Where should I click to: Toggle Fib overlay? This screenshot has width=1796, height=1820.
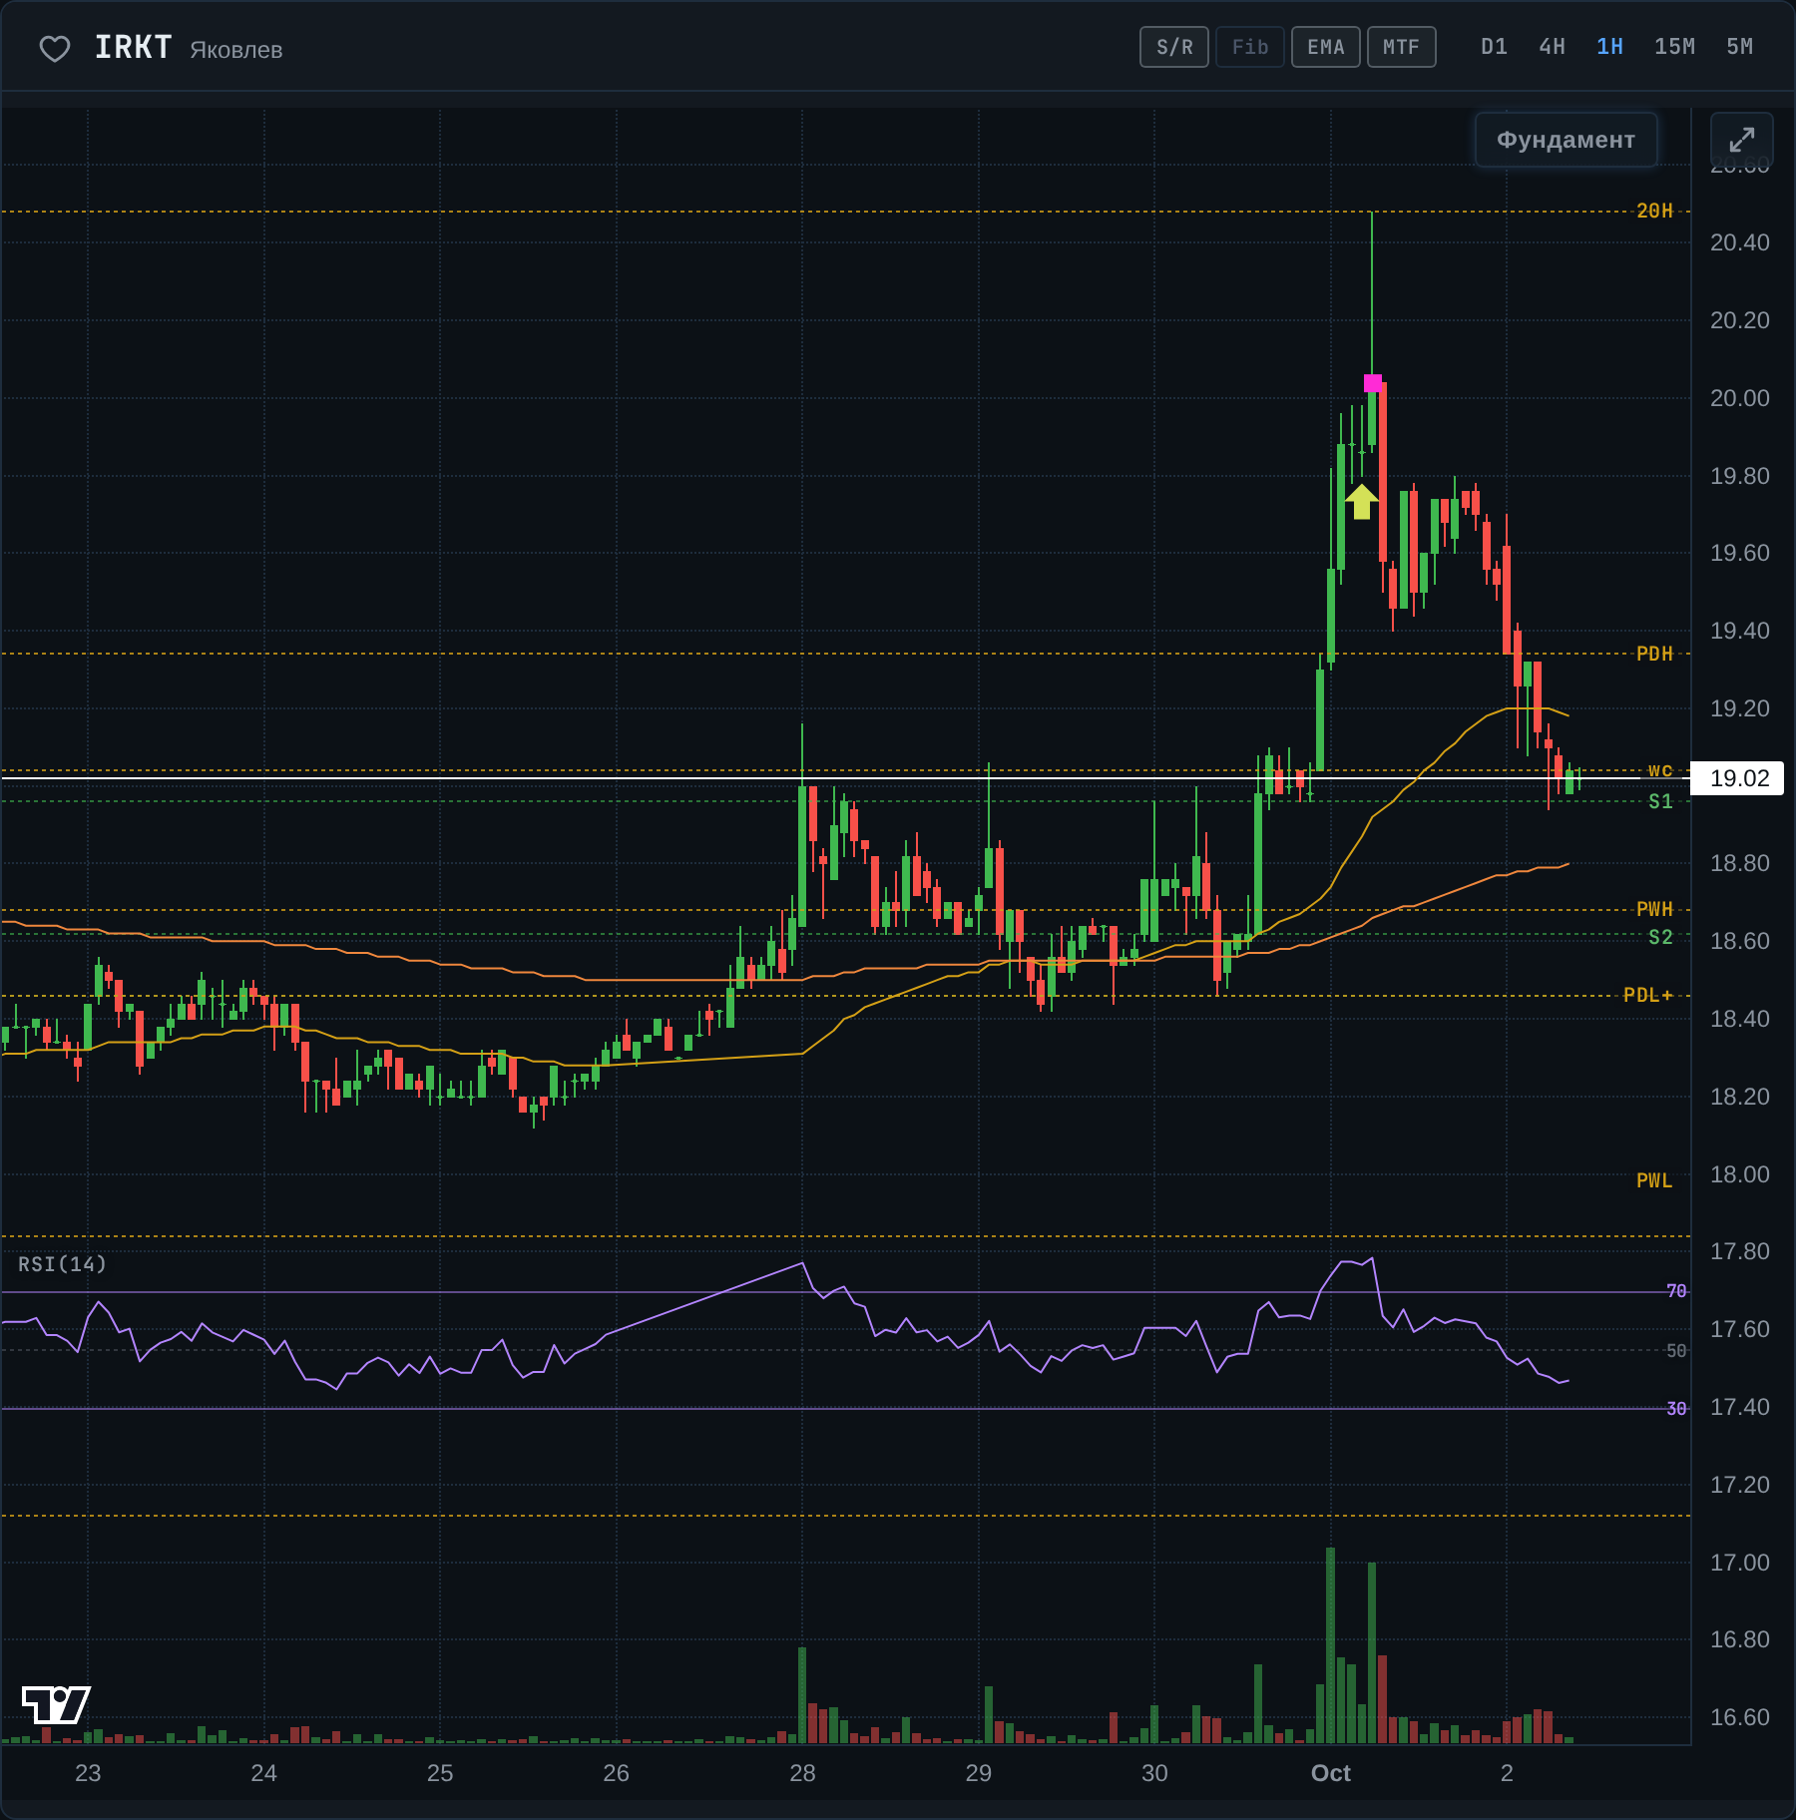[1250, 47]
